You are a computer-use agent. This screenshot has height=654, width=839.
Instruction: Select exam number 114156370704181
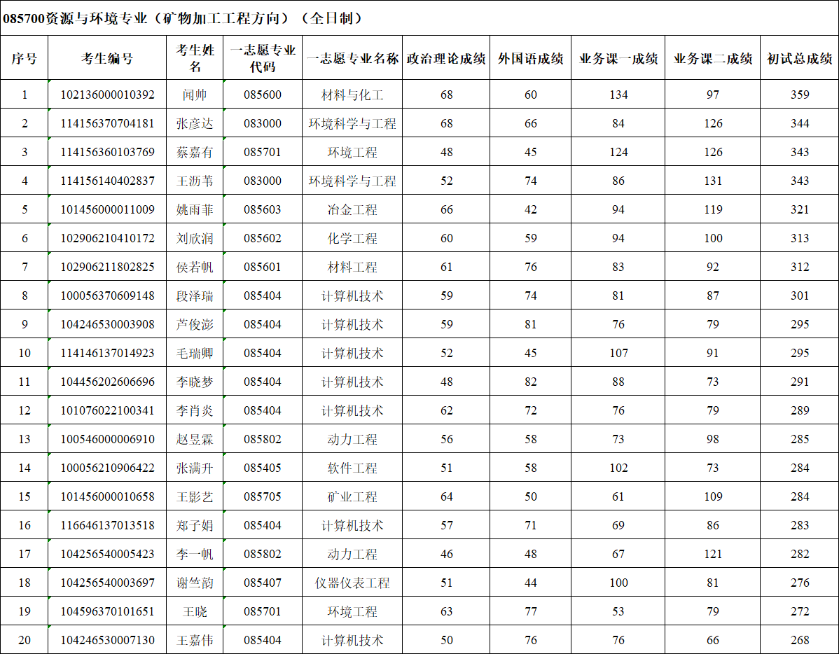[x=107, y=123]
